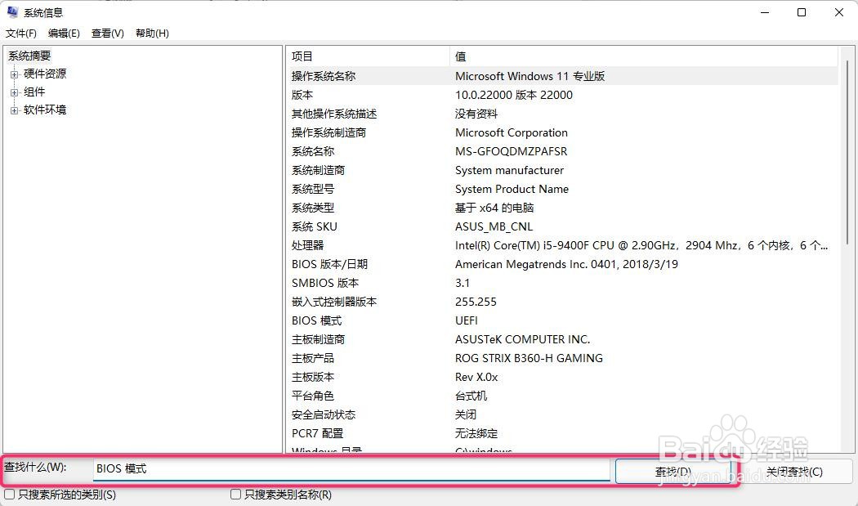Expand the 软件环境 tree node
The width and height of the screenshot is (858, 506).
coord(14,110)
